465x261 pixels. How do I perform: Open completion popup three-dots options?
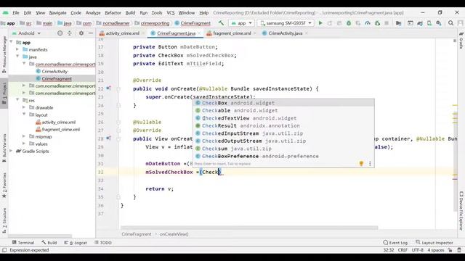(x=370, y=163)
